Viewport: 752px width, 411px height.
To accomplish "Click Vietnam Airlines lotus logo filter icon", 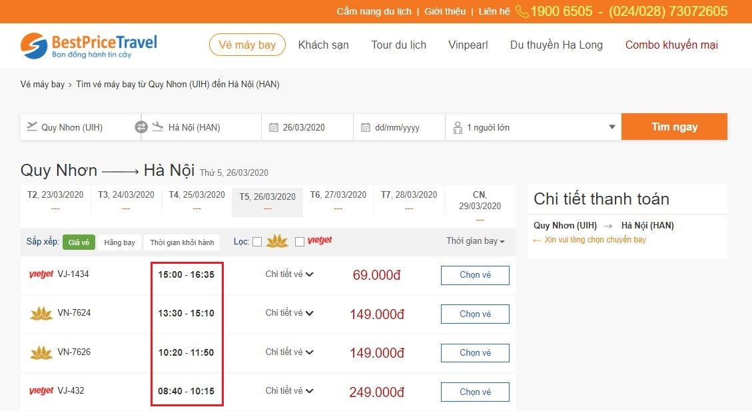I will click(276, 240).
